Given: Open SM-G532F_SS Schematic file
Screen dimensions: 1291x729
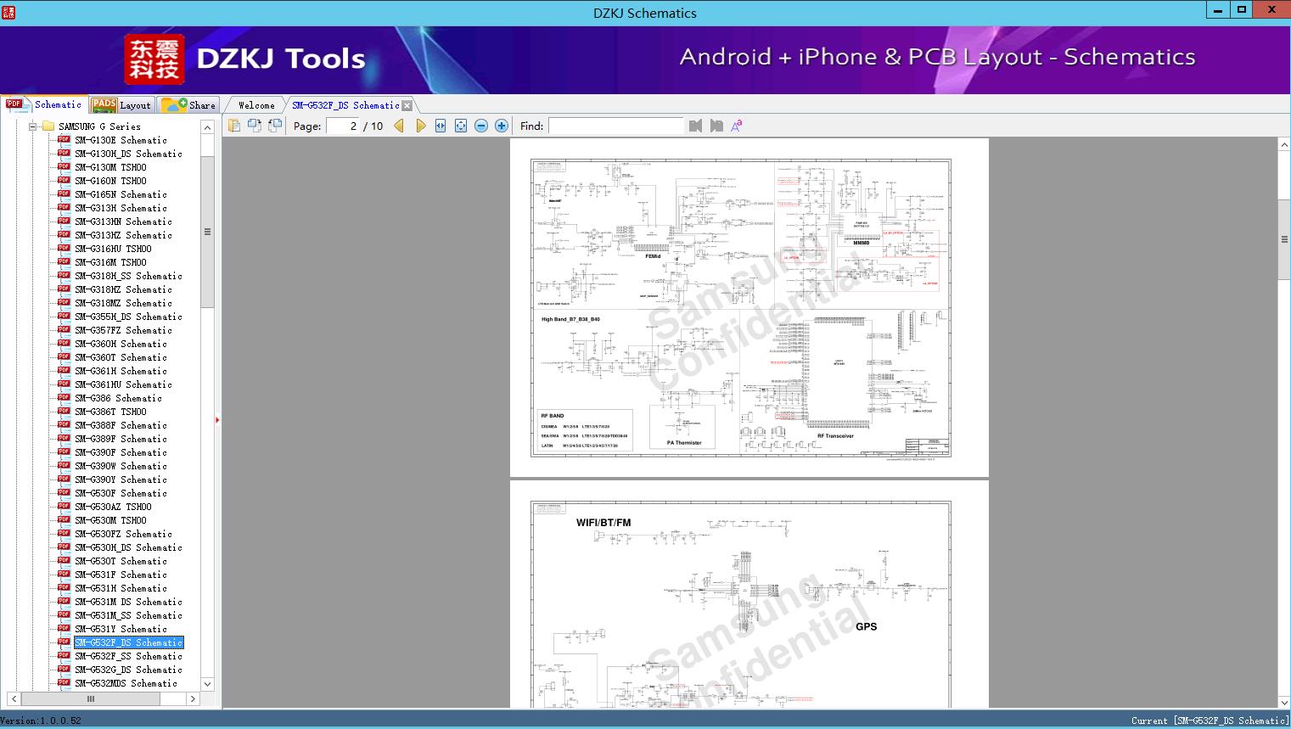Looking at the screenshot, I should (x=128, y=656).
